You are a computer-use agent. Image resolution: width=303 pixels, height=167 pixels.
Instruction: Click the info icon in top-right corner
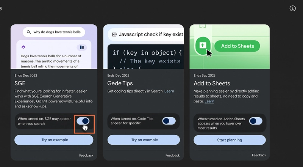[292, 8]
